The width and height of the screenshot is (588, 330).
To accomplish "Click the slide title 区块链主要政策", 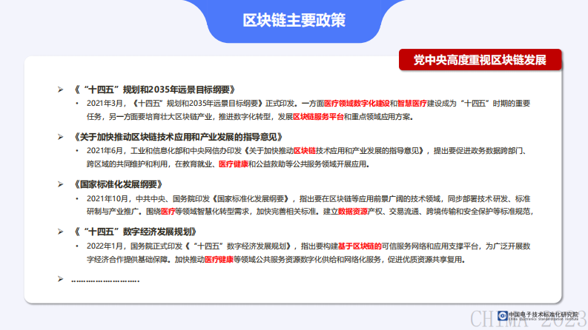I will (x=294, y=20).
